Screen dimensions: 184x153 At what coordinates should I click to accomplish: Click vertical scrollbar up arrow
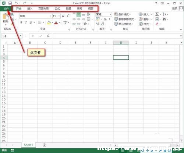[181, 43]
